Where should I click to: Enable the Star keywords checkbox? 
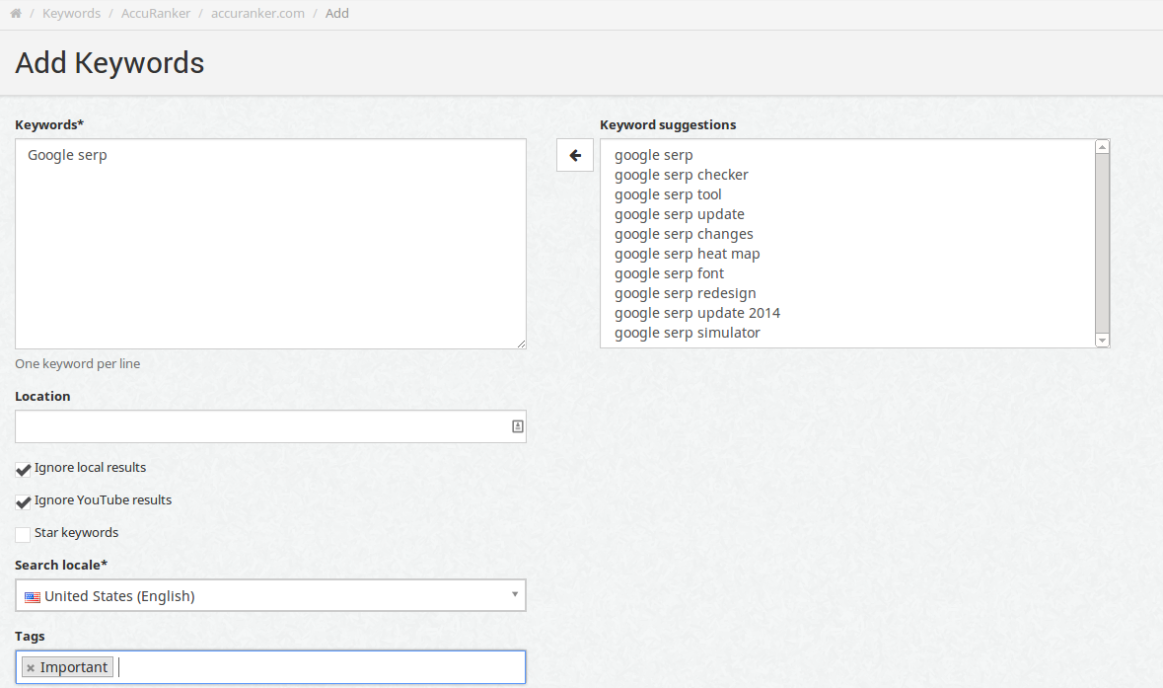23,534
